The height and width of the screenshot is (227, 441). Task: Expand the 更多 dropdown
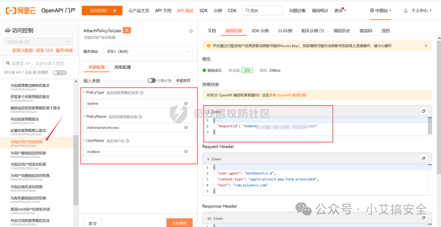coord(340,11)
